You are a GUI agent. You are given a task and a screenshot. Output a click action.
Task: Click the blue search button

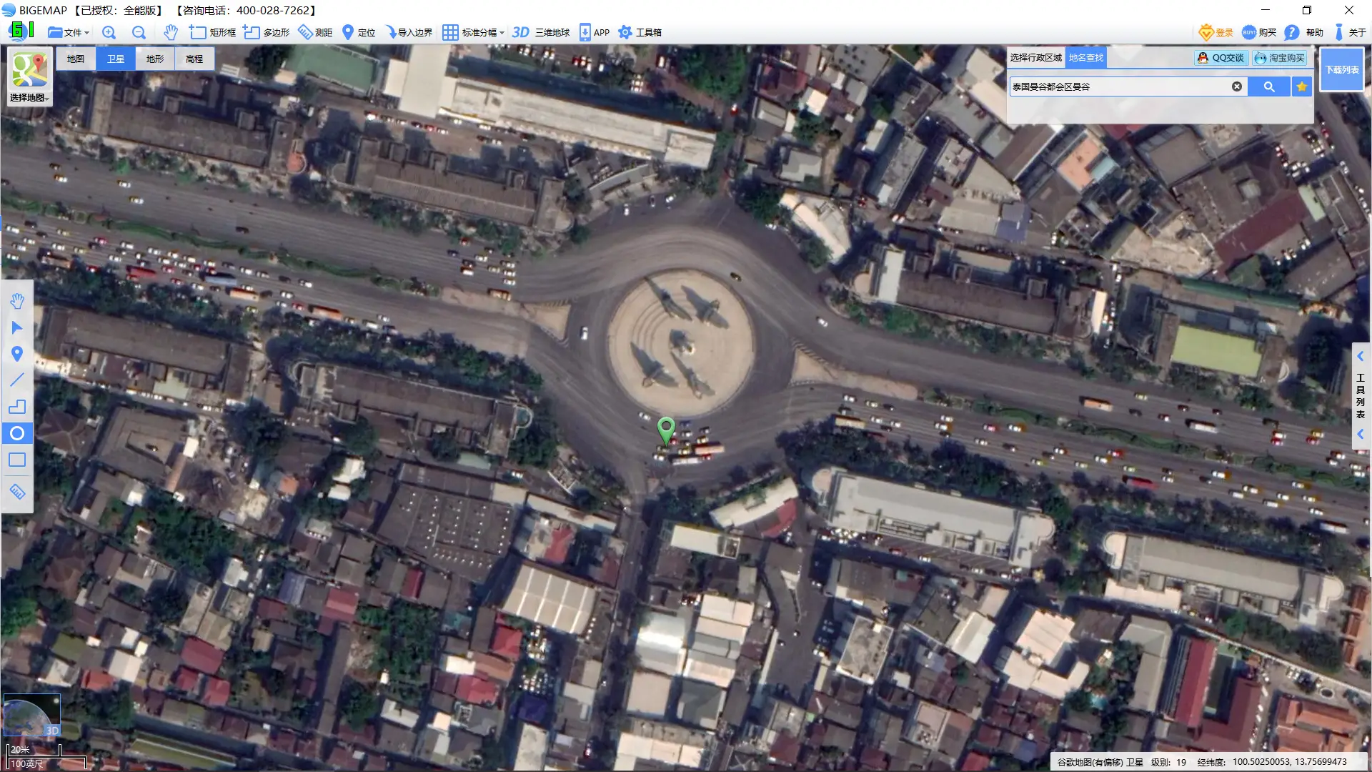1268,86
